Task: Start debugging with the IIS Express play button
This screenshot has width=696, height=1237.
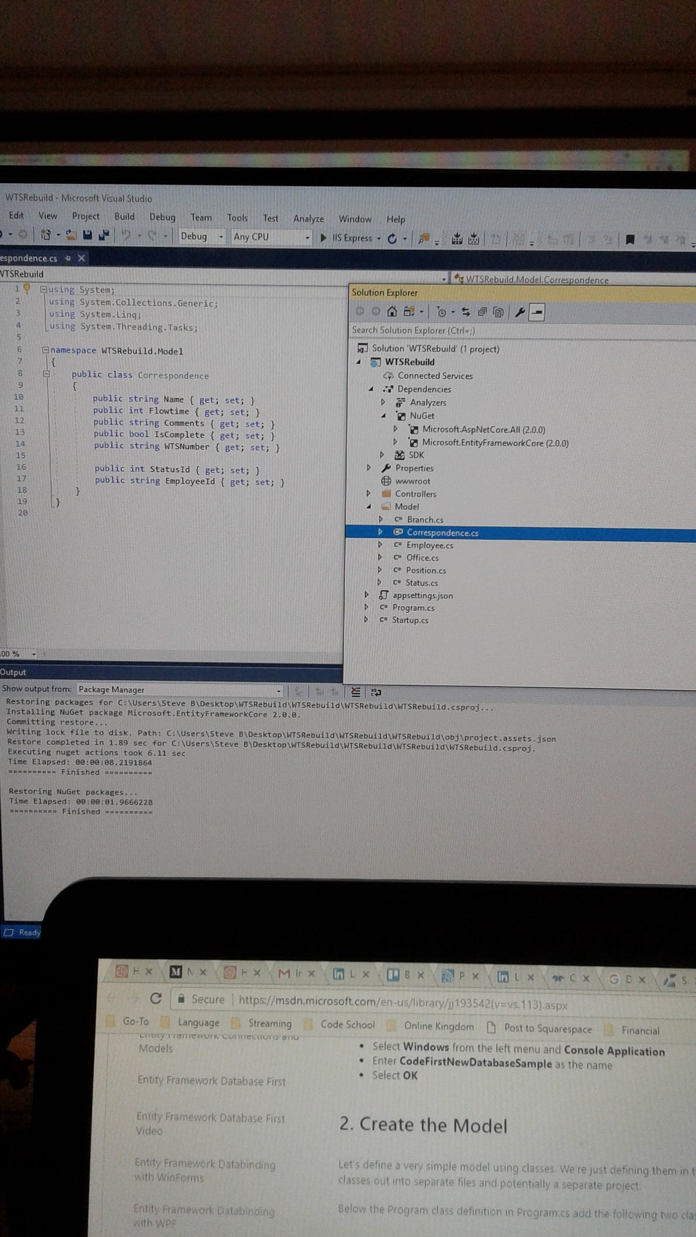Action: (x=323, y=238)
